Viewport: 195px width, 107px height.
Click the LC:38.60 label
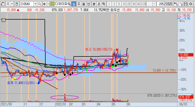coord(184,15)
